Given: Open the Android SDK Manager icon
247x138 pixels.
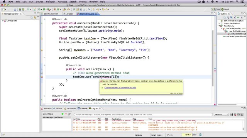Looking at the screenshot, I should (x=20, y=9).
